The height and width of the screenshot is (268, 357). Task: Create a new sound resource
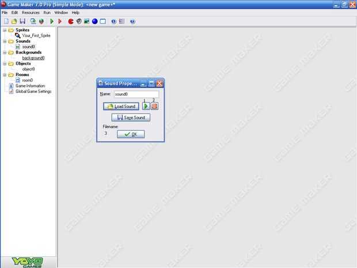click(x=79, y=21)
